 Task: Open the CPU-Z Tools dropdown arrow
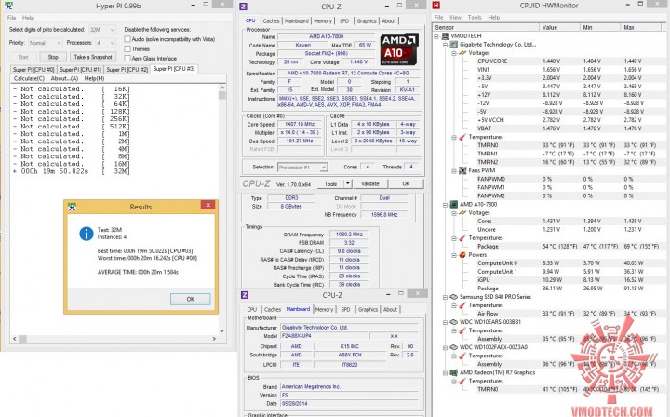pyautogui.click(x=348, y=183)
